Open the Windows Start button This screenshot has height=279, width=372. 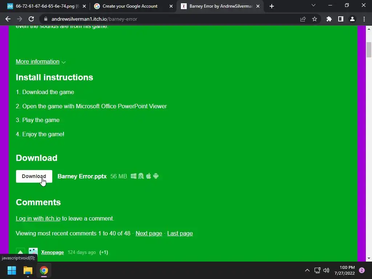[x=12, y=270]
